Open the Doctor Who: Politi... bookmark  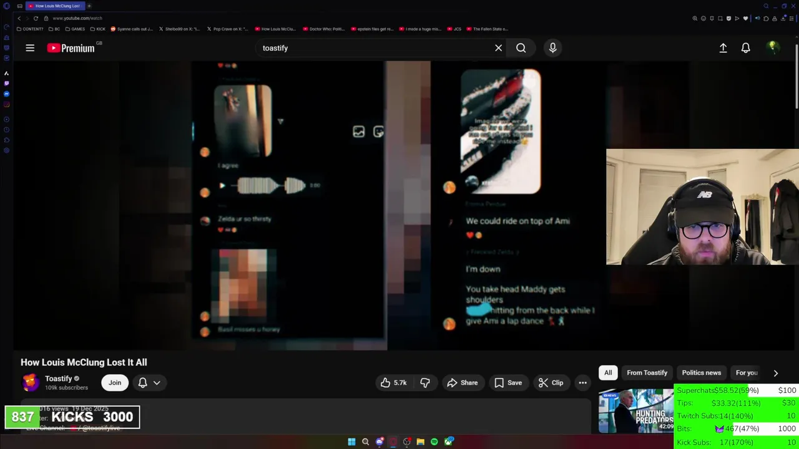[x=324, y=29]
